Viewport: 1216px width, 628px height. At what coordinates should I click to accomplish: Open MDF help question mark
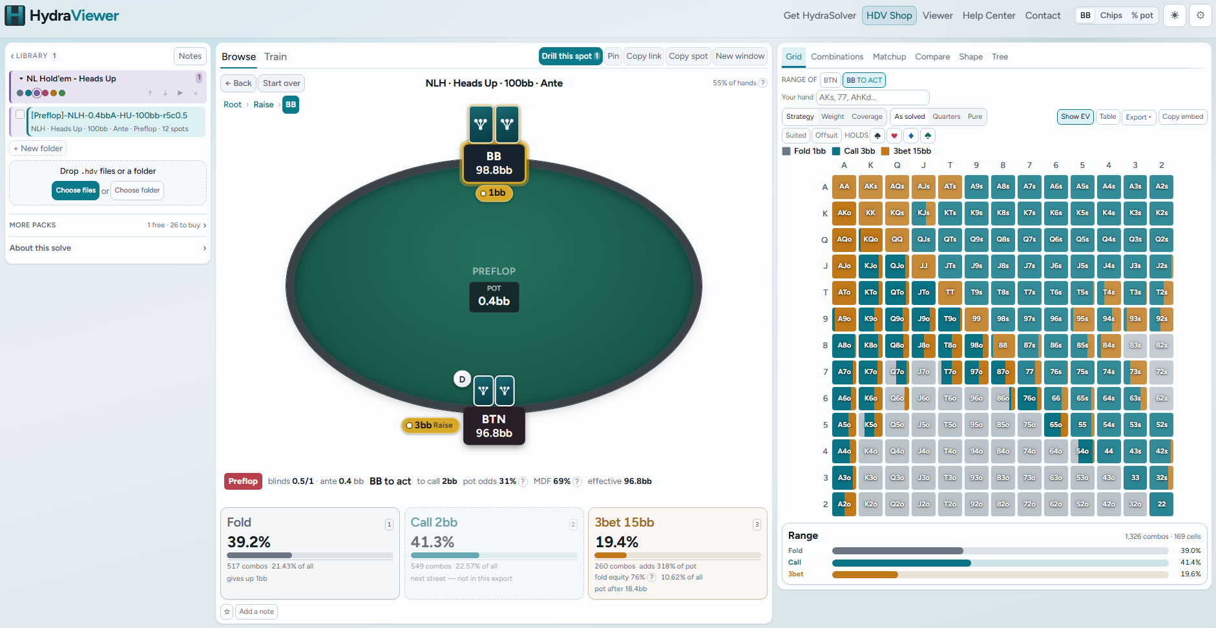(577, 481)
